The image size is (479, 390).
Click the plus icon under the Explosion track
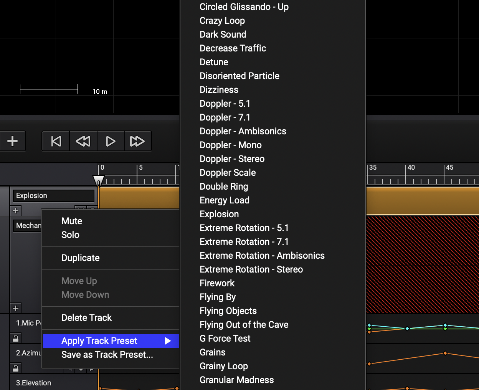pyautogui.click(x=16, y=210)
